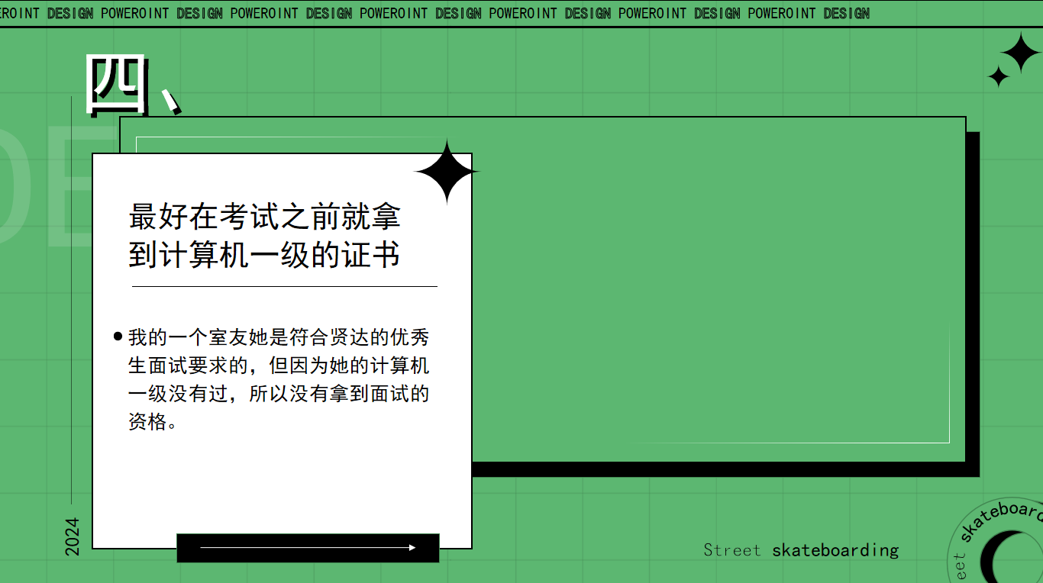Click the white arrow inside the black bar
Image resolution: width=1043 pixels, height=583 pixels.
(x=308, y=547)
